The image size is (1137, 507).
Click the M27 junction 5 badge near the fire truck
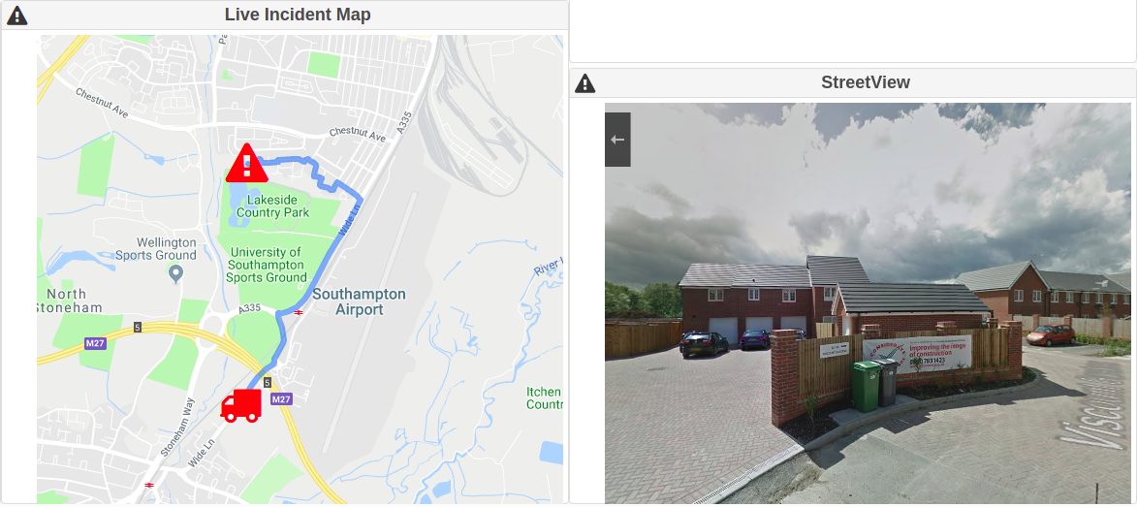[267, 382]
